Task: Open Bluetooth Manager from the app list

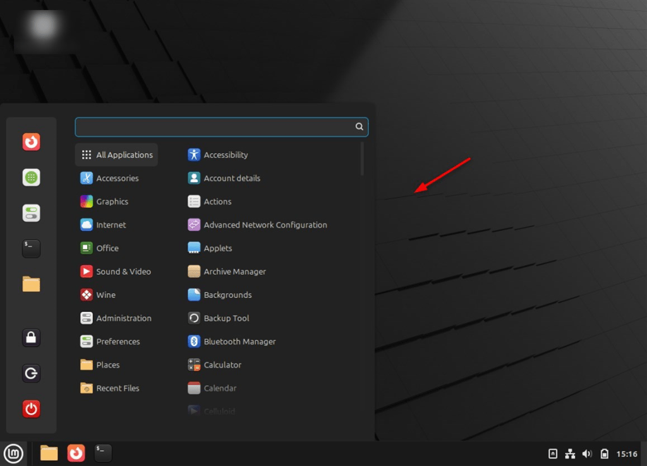Action: tap(239, 342)
